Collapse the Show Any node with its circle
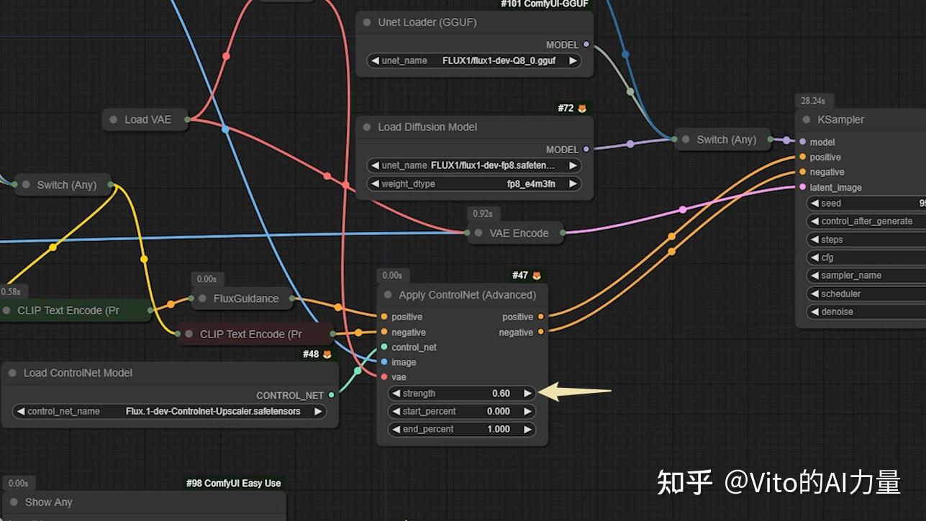The width and height of the screenshot is (926, 521). click(x=12, y=502)
